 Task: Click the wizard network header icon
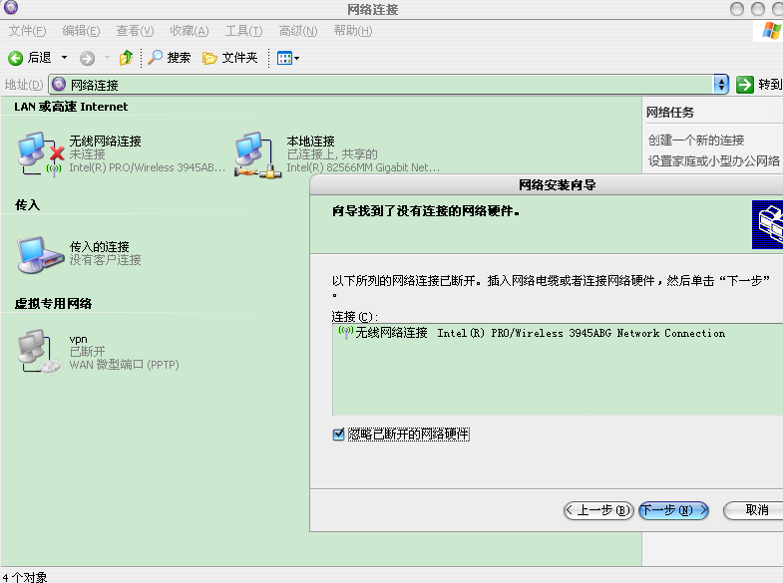point(767,224)
